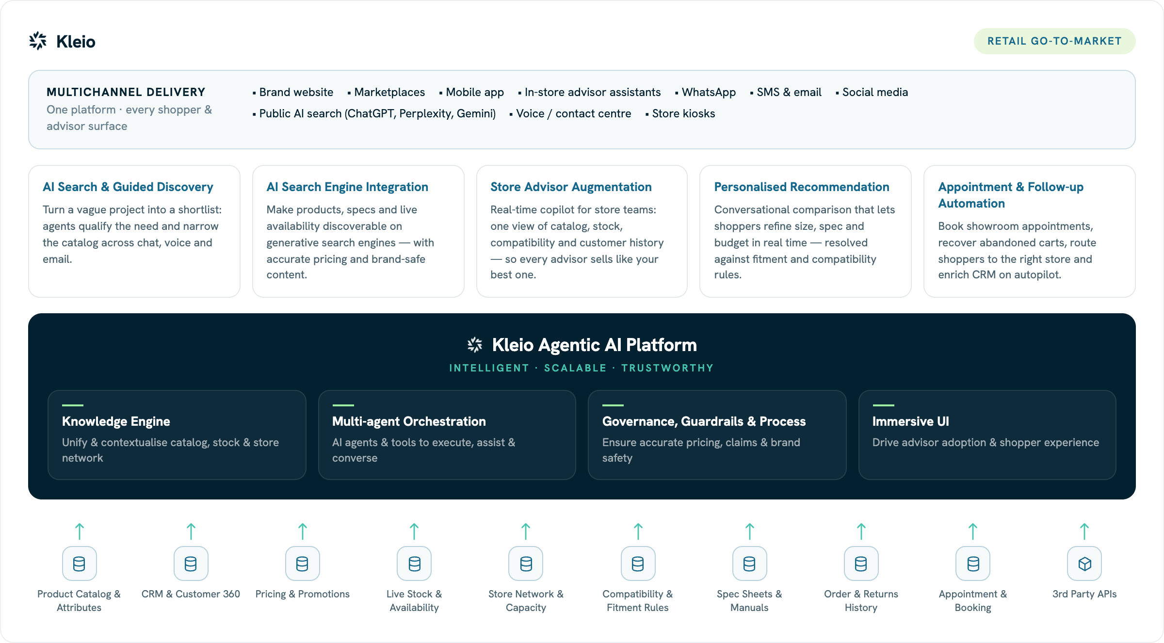
Task: Click the Compatibility & Fitment Rules database icon
Action: coord(638,563)
